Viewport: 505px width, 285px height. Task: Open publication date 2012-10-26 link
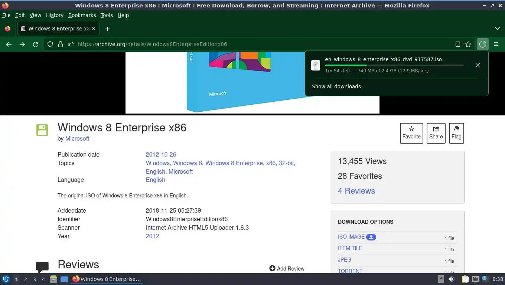coord(161,154)
